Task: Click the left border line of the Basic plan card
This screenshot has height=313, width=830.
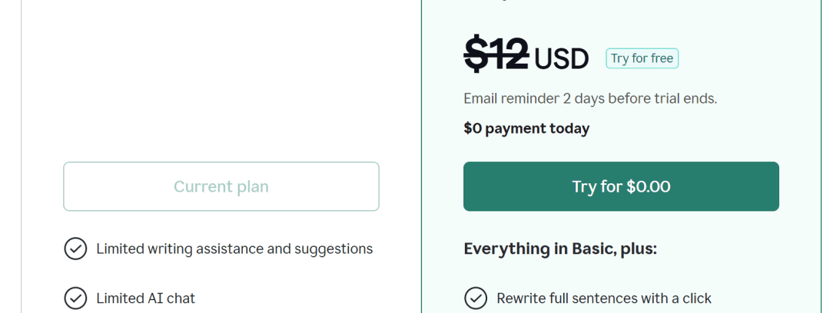Action: point(21,153)
